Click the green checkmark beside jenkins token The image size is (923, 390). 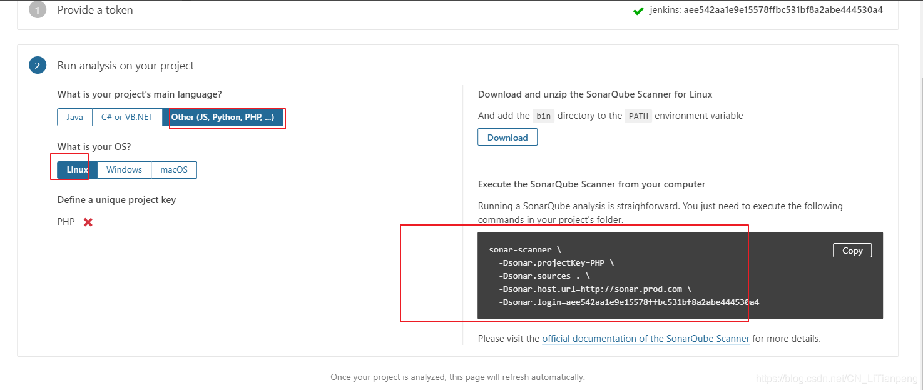pos(638,11)
